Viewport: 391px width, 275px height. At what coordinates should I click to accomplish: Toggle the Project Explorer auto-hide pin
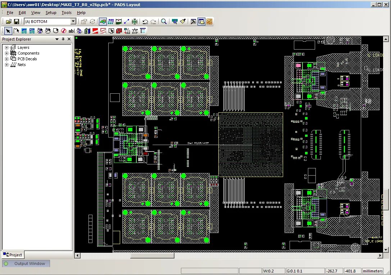tap(63, 39)
